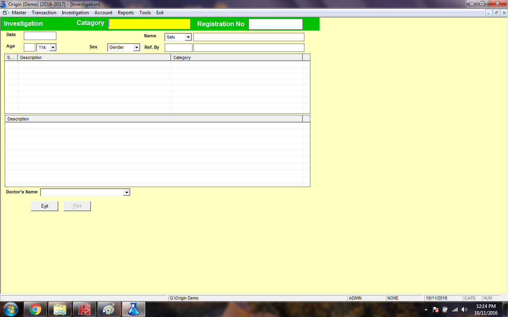
Task: Click the Action Center flag icon
Action: click(x=436, y=309)
